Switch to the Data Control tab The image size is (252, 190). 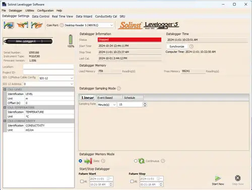[x=41, y=16]
